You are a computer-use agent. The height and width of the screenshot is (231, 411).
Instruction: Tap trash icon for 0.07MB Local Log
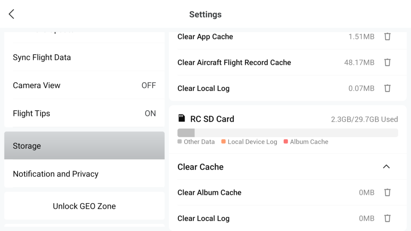[387, 88]
